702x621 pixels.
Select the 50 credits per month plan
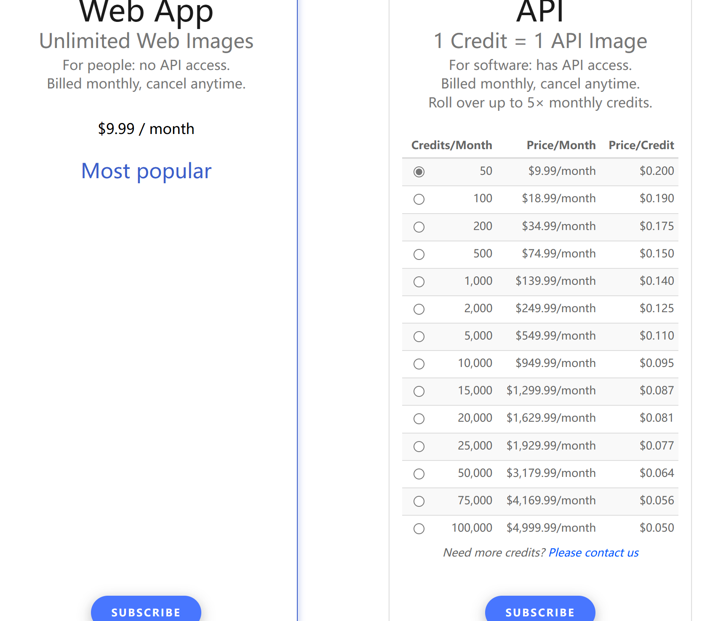click(419, 172)
